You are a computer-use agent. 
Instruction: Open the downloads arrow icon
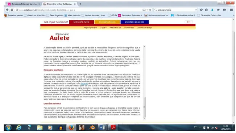pyautogui.click(x=212, y=10)
